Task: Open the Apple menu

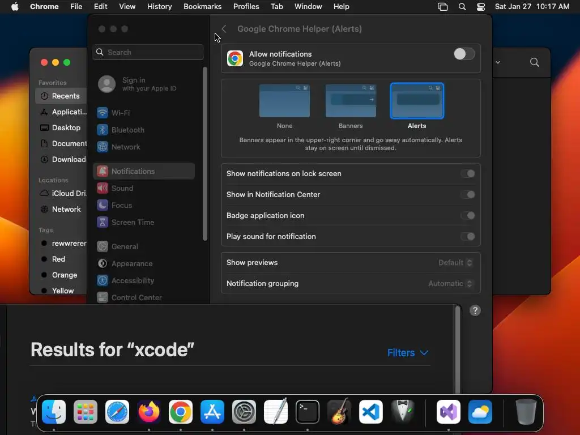Action: 15,7
